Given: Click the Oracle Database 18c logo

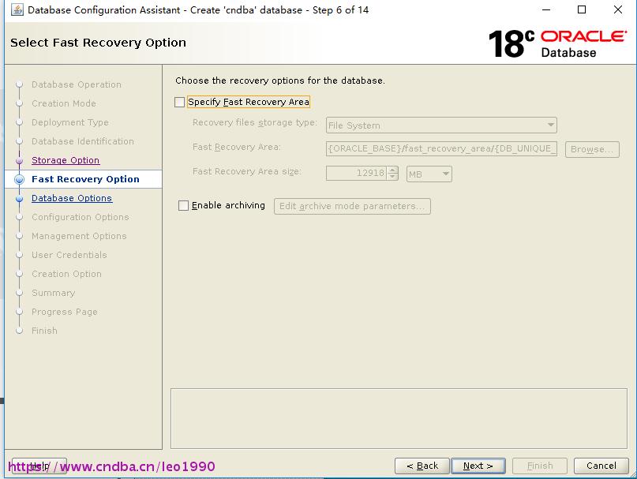Looking at the screenshot, I should (557, 43).
